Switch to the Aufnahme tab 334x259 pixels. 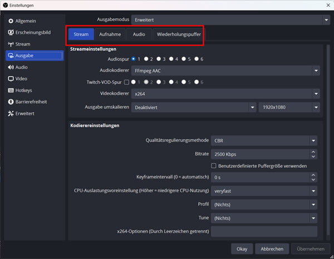click(x=110, y=34)
